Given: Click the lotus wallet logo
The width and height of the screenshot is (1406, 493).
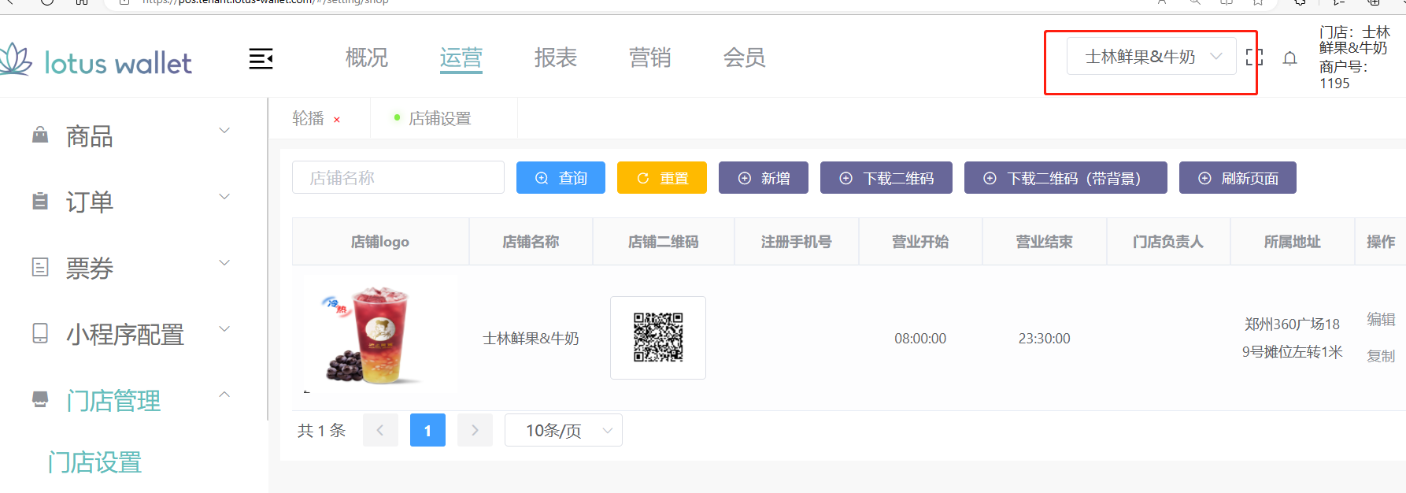Looking at the screenshot, I should (96, 61).
